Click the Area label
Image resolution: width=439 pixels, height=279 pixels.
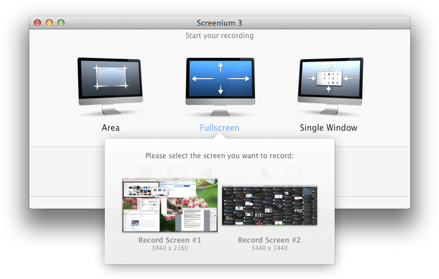pos(111,128)
